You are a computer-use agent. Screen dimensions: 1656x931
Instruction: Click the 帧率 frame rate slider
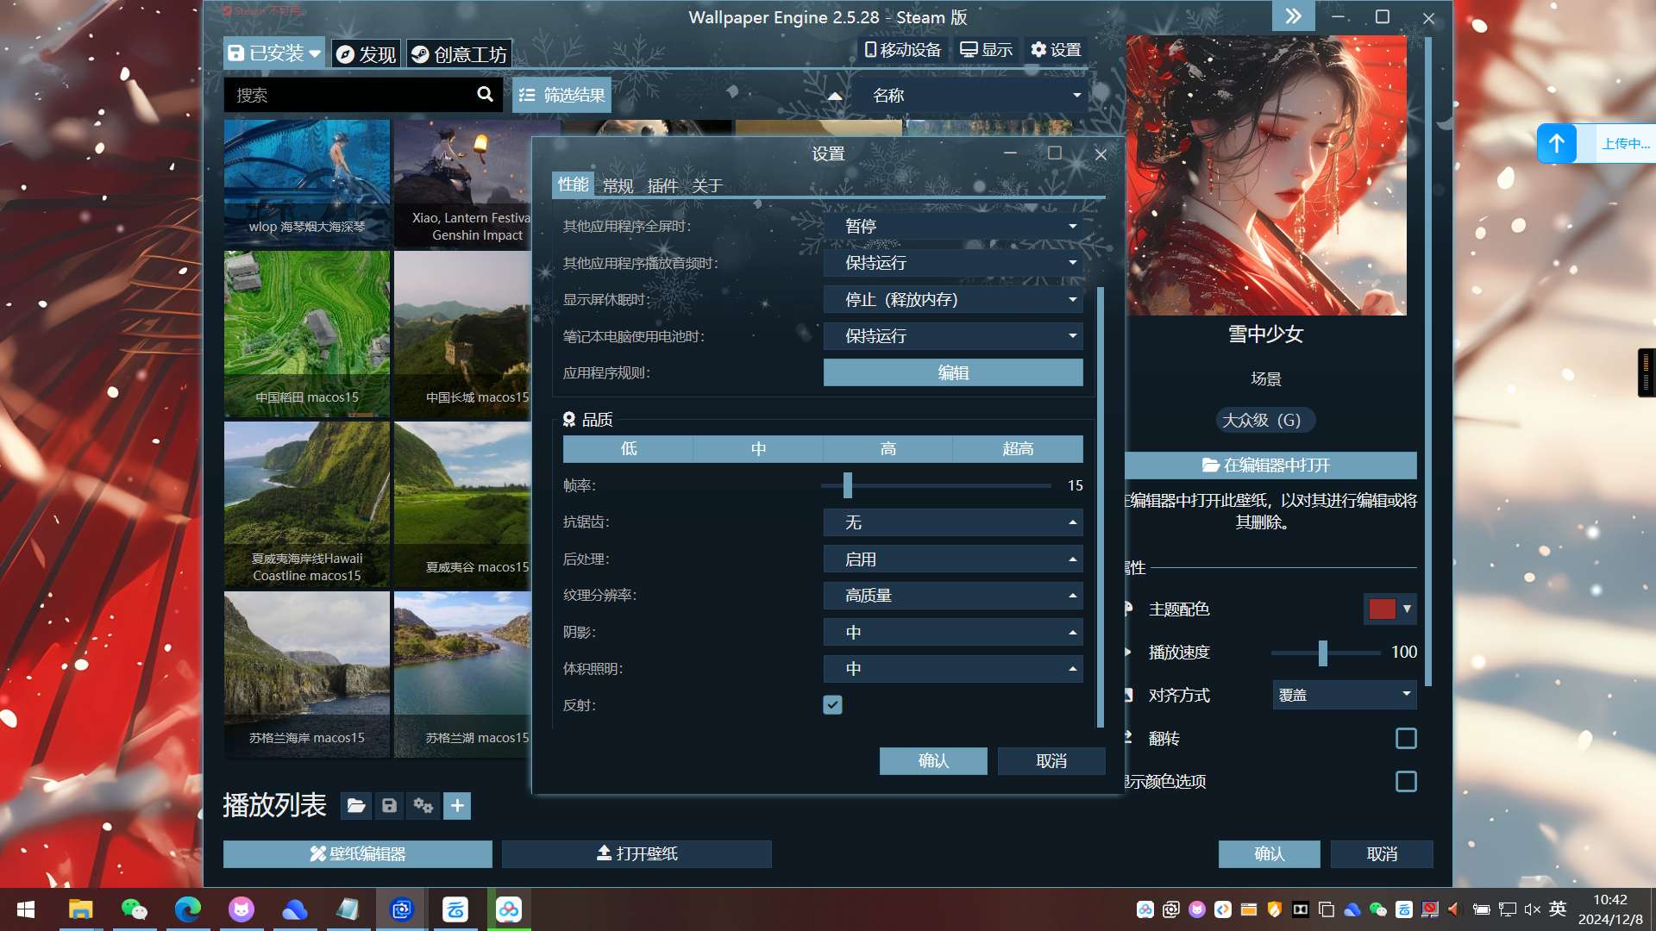pos(936,485)
